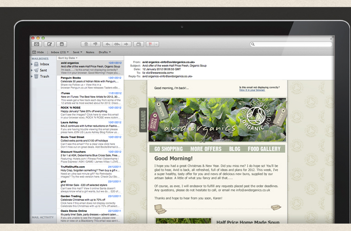Viewport: 351px width, 231px height.
Task: Toggle full-screen with the window corner arrows
Action: pos(331,38)
